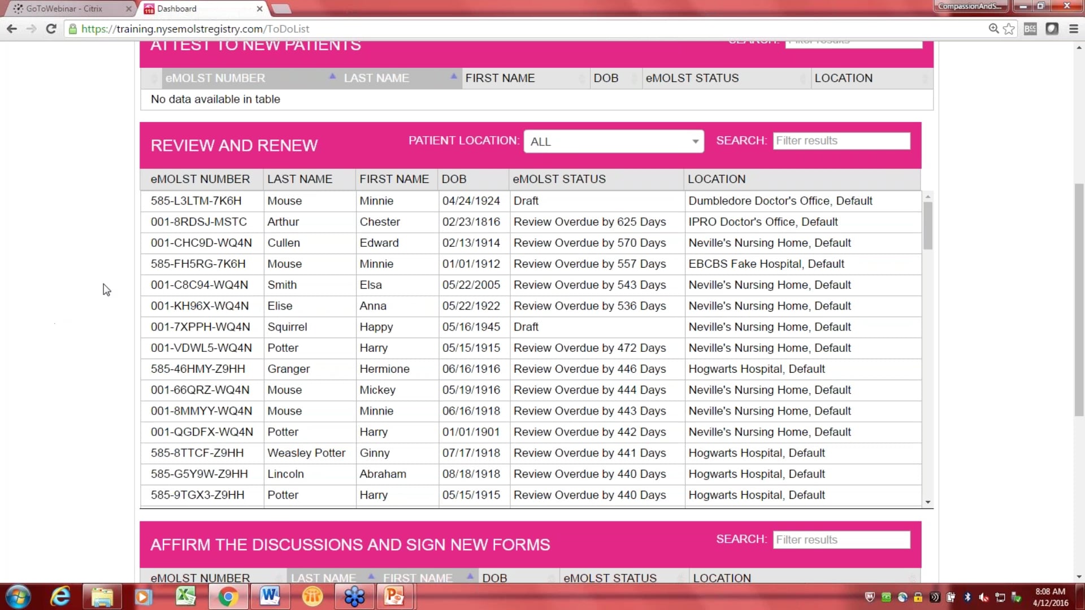The image size is (1085, 610).
Task: Open the Chrome hamburger menu
Action: pyautogui.click(x=1074, y=29)
